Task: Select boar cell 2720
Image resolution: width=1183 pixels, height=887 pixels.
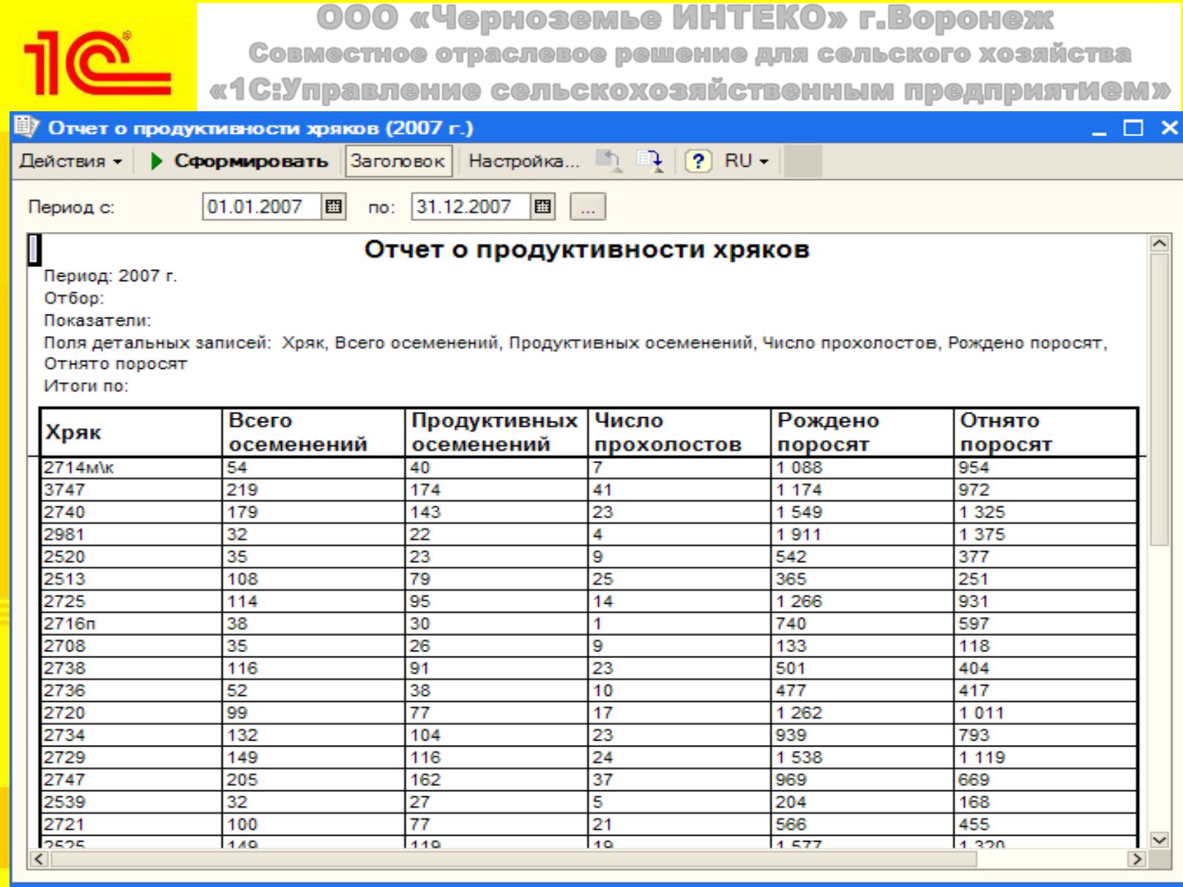Action: tap(131, 713)
